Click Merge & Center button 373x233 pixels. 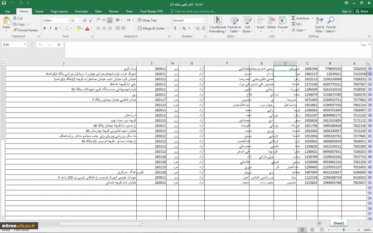click(151, 28)
